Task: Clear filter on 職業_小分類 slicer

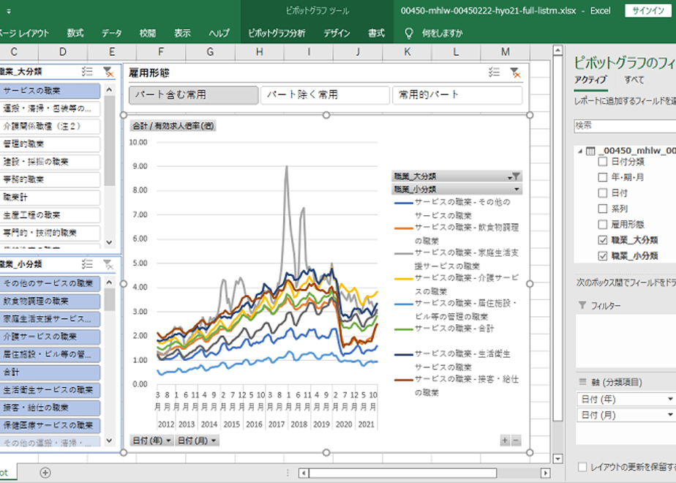Action: point(108,264)
